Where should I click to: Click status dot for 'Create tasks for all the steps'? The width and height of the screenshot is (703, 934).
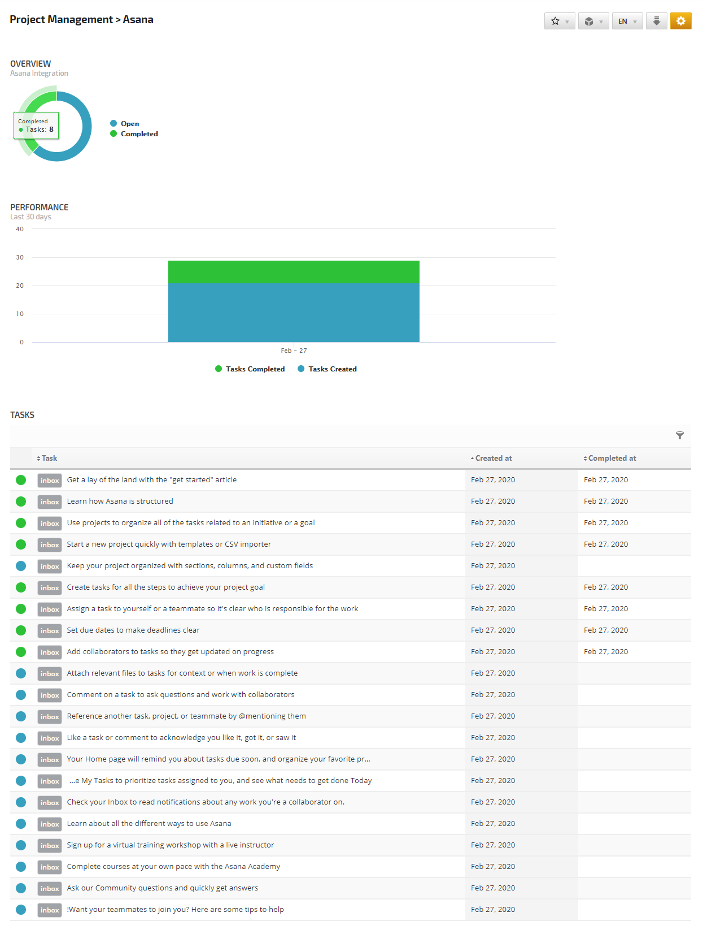[21, 587]
